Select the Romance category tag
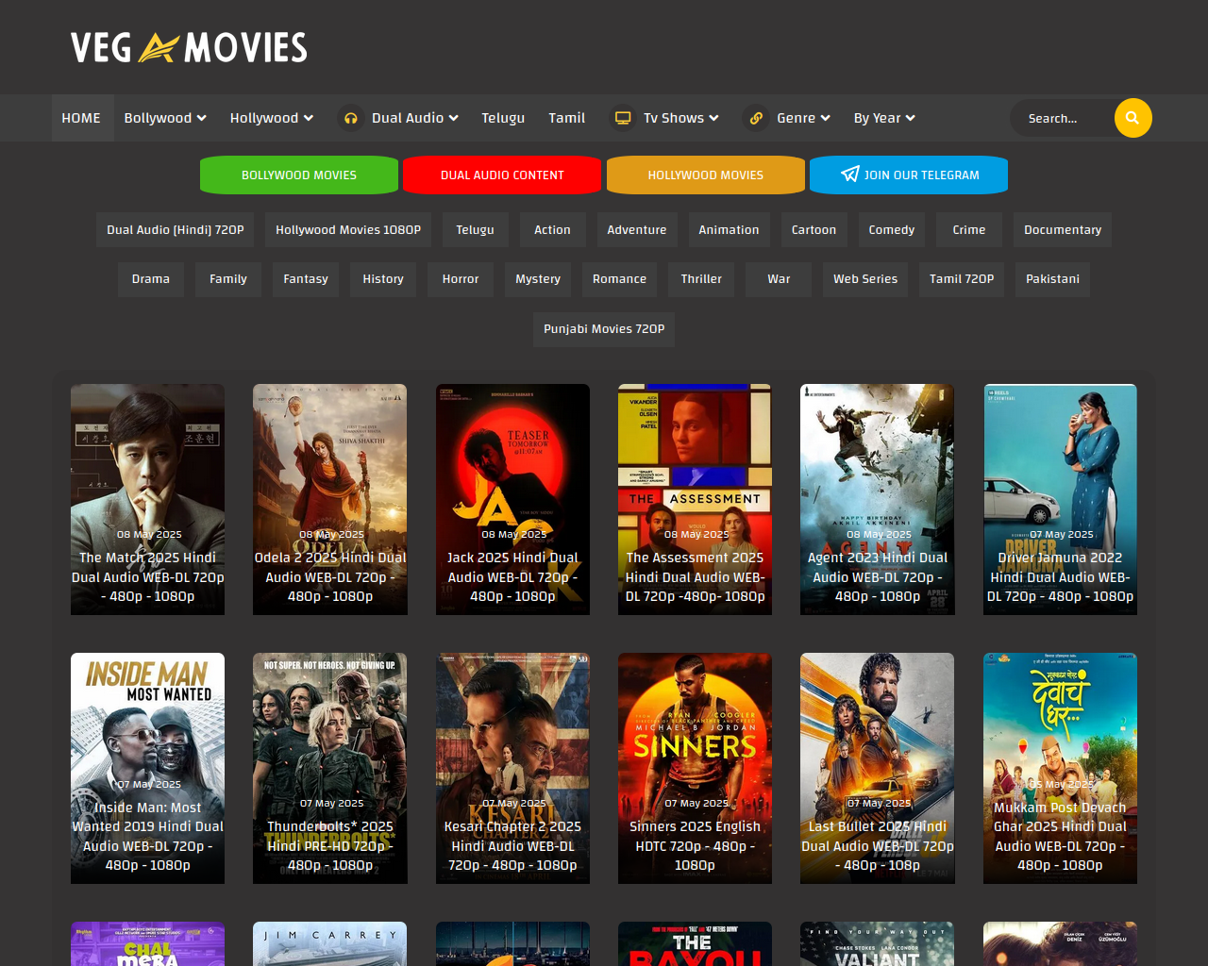The height and width of the screenshot is (966, 1208). tap(619, 278)
